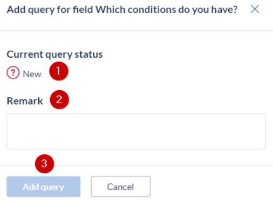Click the circled question mark beside New

point(13,72)
